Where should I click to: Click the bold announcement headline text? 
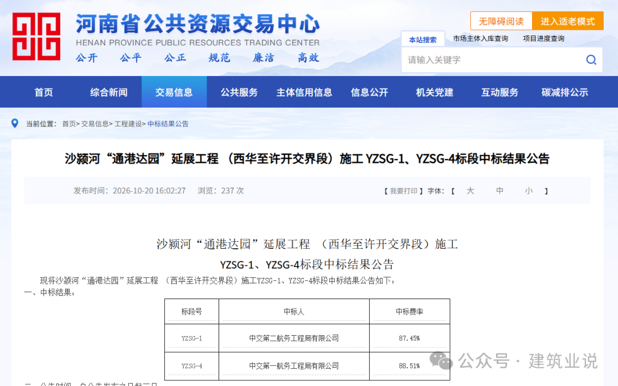[x=307, y=159]
